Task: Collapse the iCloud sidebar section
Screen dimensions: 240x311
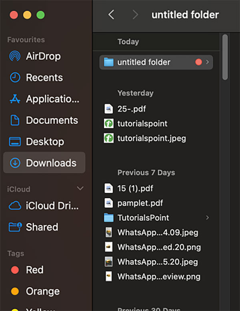Action: tap(80, 189)
